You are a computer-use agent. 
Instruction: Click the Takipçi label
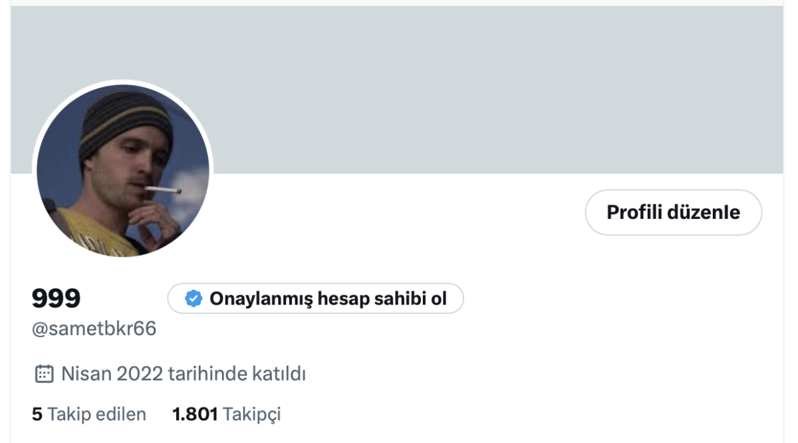pyautogui.click(x=252, y=414)
